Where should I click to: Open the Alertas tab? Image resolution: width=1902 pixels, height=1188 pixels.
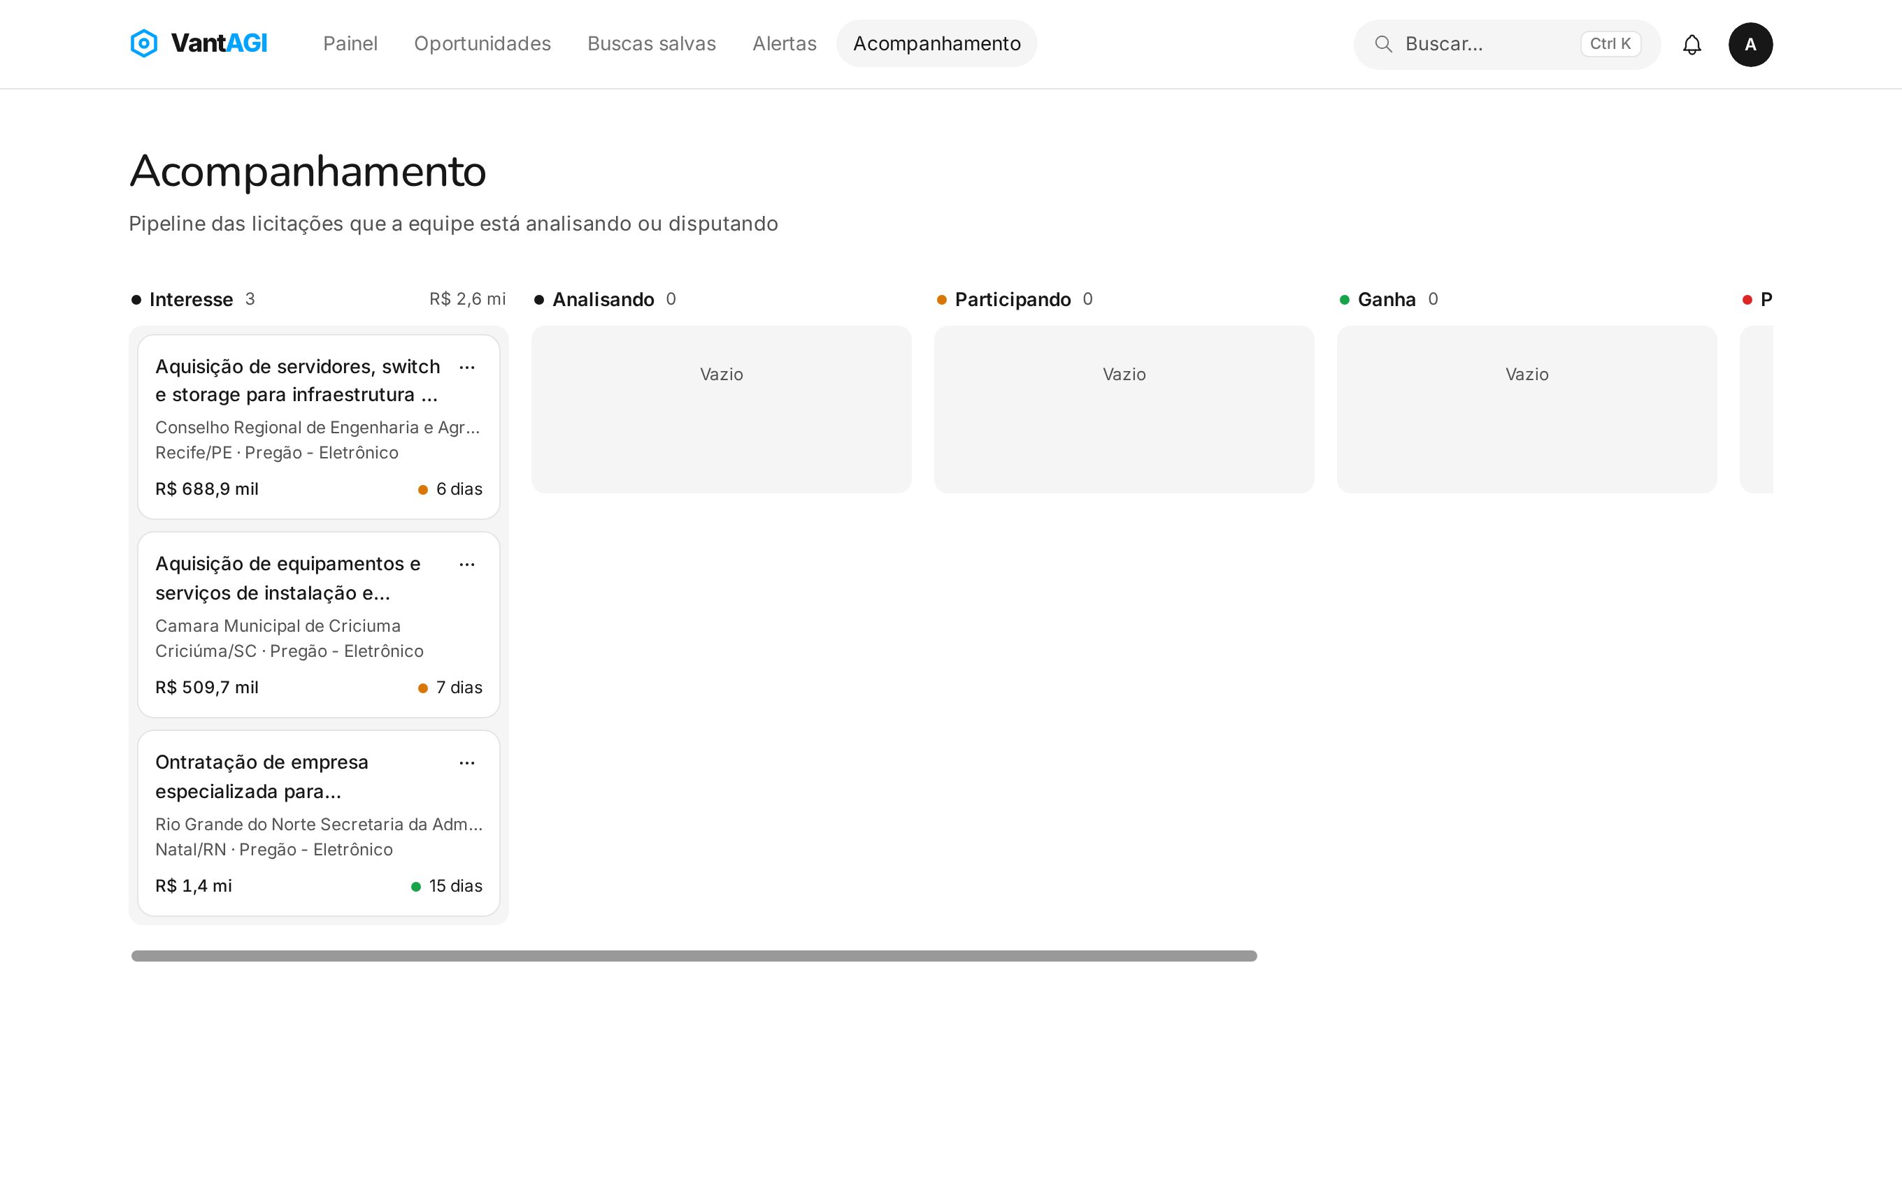click(785, 43)
